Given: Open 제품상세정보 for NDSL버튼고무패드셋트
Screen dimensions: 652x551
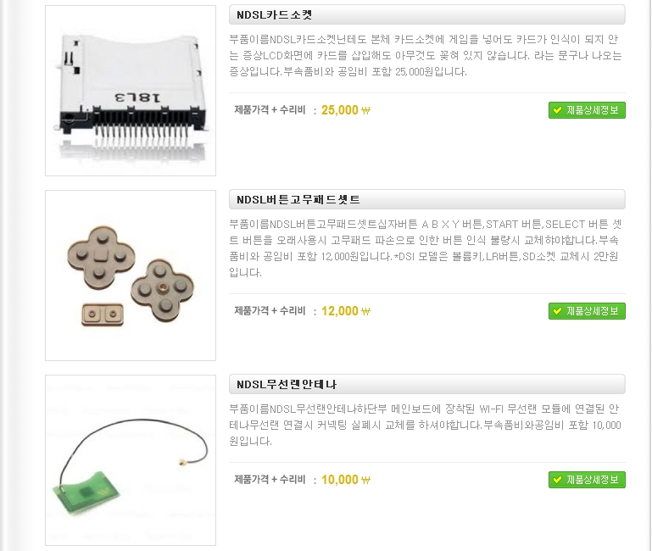Looking at the screenshot, I should (587, 311).
